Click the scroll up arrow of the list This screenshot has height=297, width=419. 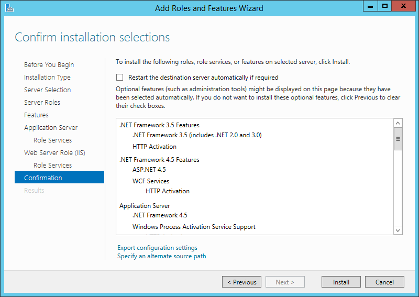398,123
